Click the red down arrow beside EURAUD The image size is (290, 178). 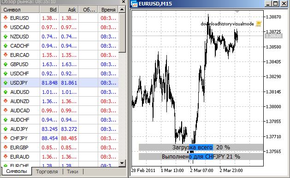pos(6,157)
